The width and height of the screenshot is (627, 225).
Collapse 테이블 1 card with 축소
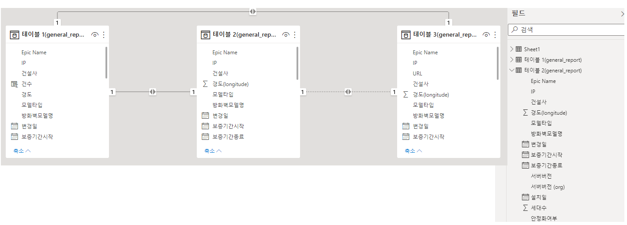[x=22, y=151]
